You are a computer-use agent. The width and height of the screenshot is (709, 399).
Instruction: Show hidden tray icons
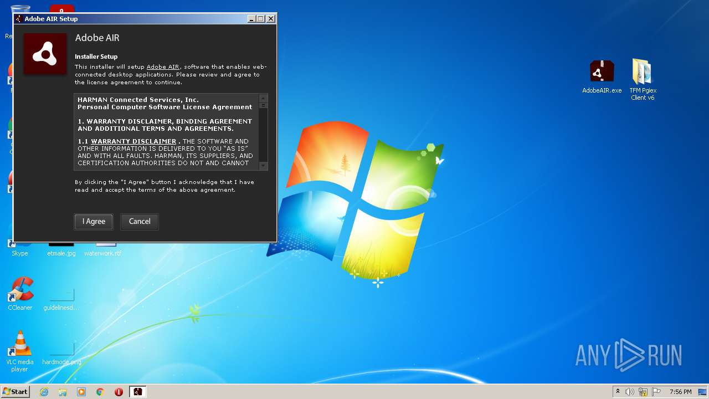(x=618, y=392)
